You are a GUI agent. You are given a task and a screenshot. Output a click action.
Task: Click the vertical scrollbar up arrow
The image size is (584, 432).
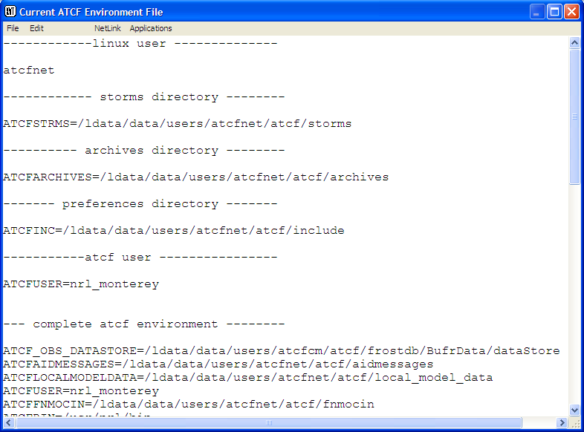point(574,42)
